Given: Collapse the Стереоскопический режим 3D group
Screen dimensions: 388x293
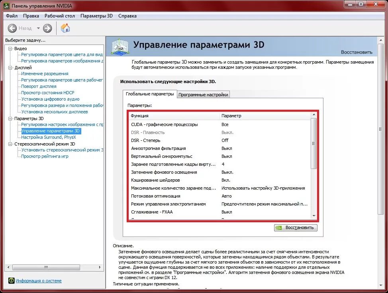Looking at the screenshot, I should [x=10, y=144].
